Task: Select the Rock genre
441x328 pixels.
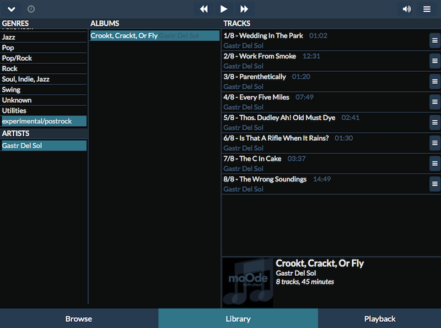Action: [x=44, y=68]
